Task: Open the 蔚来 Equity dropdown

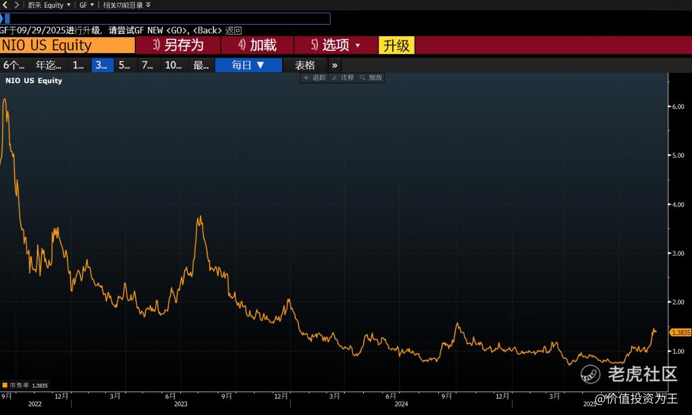Action: click(49, 5)
